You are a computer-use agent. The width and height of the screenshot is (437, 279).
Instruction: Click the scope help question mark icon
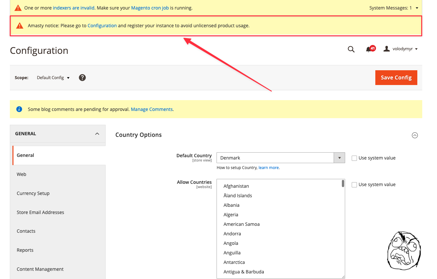tap(82, 77)
